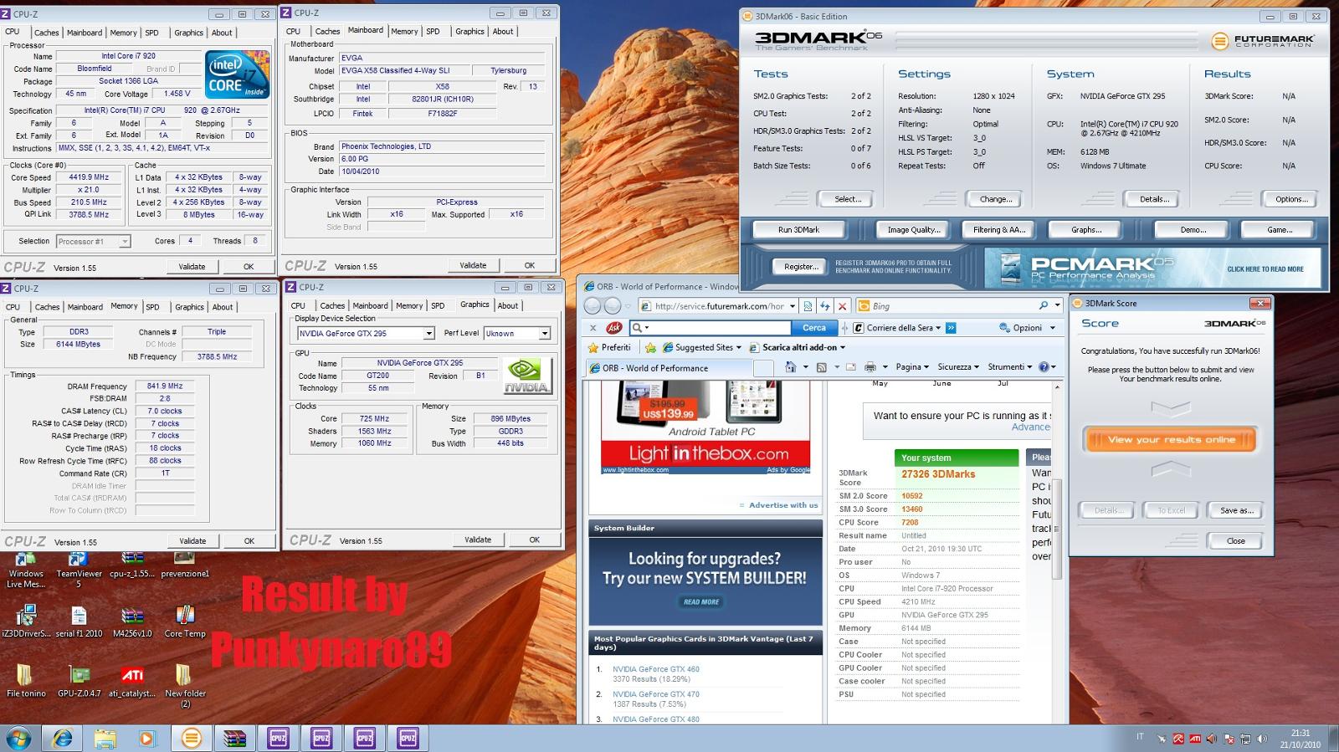Open the Perf Level dropdown

[545, 334]
